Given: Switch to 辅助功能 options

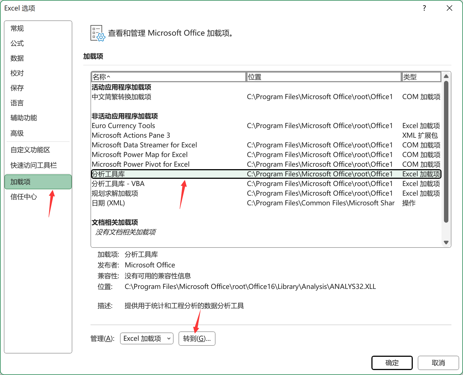Looking at the screenshot, I should (x=38, y=118).
